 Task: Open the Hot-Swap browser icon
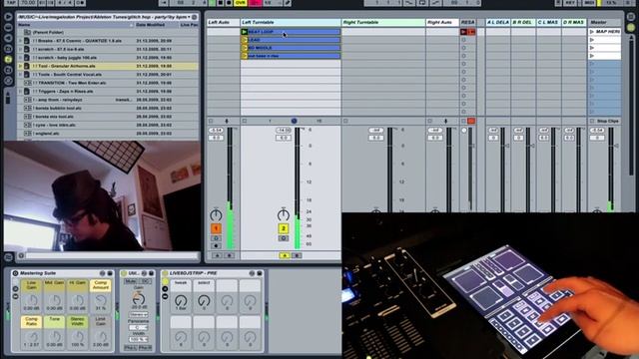click(8, 80)
